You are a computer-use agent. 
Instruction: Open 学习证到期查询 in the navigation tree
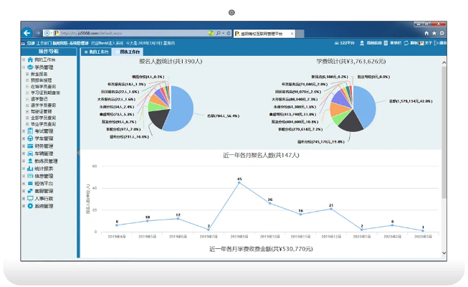click(45, 93)
